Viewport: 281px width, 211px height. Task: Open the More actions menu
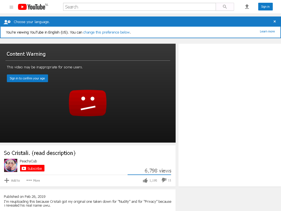coord(33,180)
